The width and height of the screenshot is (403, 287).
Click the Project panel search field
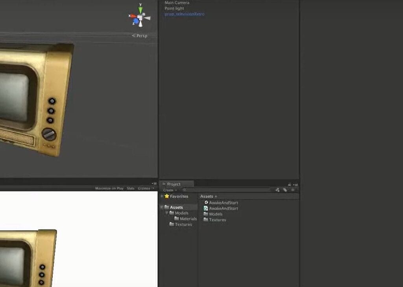[226, 190]
